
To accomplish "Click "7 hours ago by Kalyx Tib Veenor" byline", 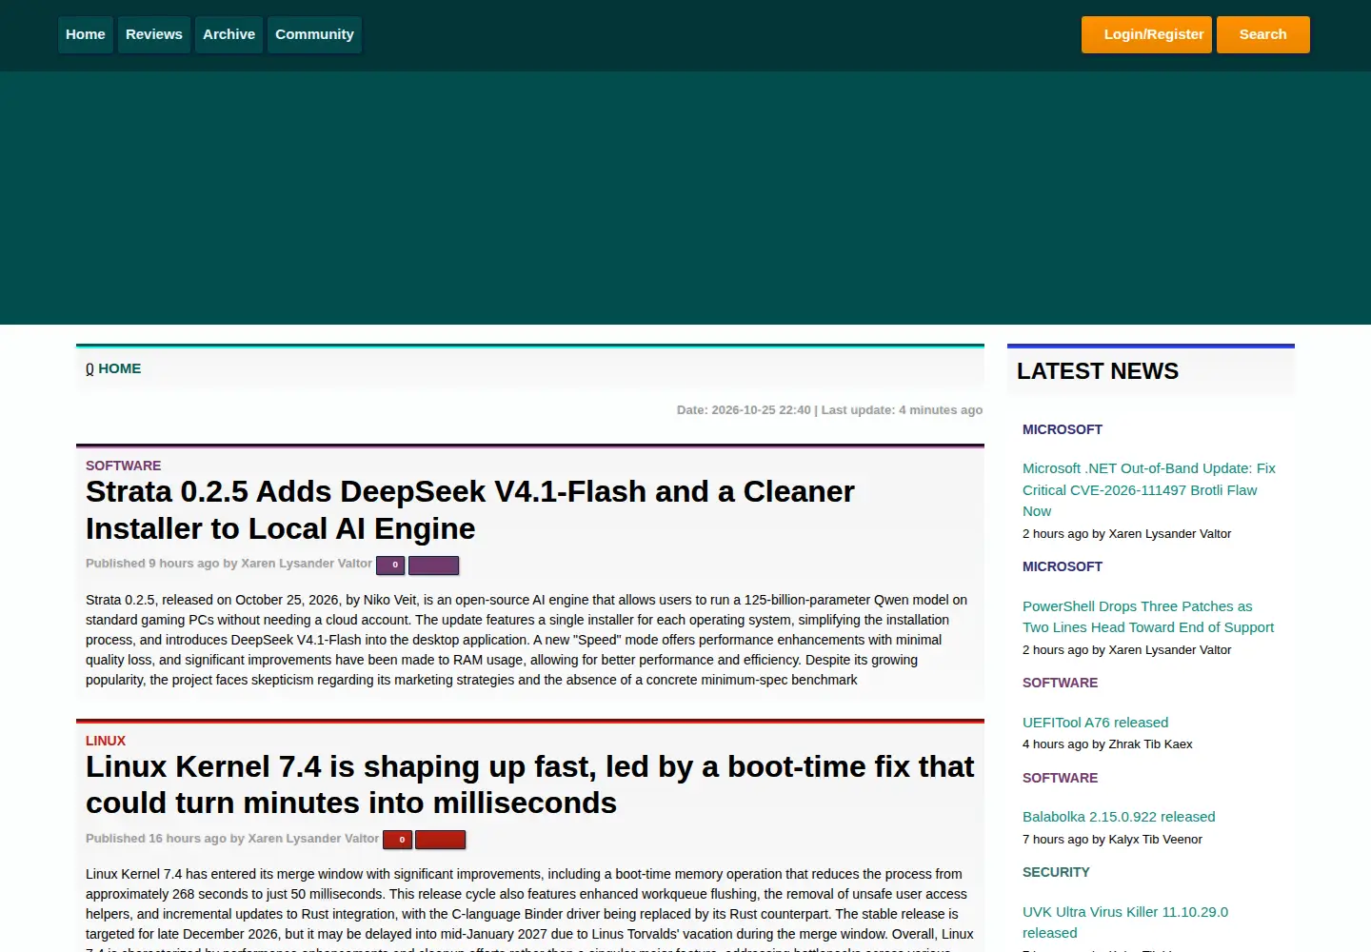I will 1112,840.
